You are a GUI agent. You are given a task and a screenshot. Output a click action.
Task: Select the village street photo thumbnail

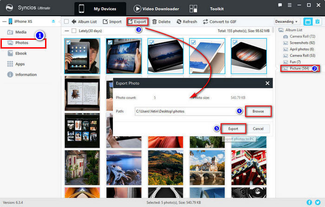pos(82,168)
